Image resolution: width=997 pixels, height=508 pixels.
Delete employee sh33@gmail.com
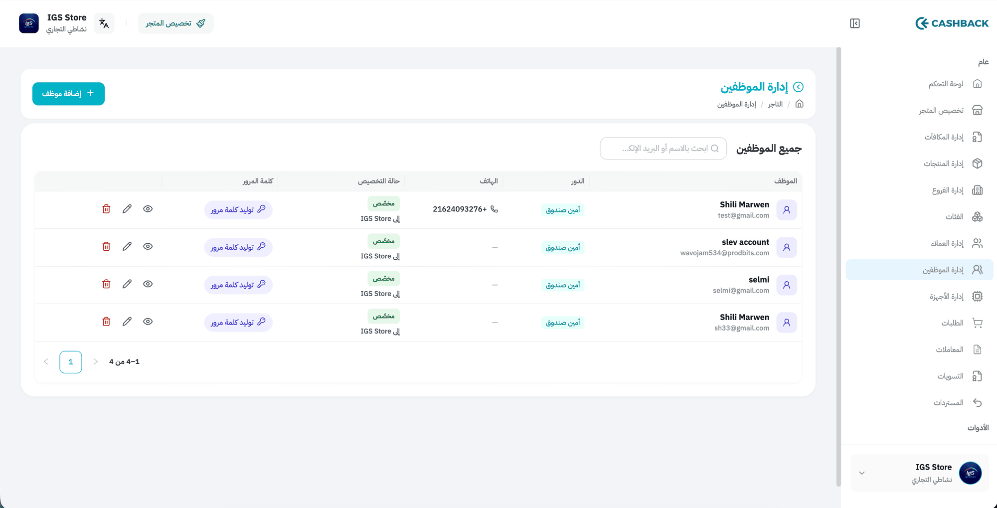point(106,322)
